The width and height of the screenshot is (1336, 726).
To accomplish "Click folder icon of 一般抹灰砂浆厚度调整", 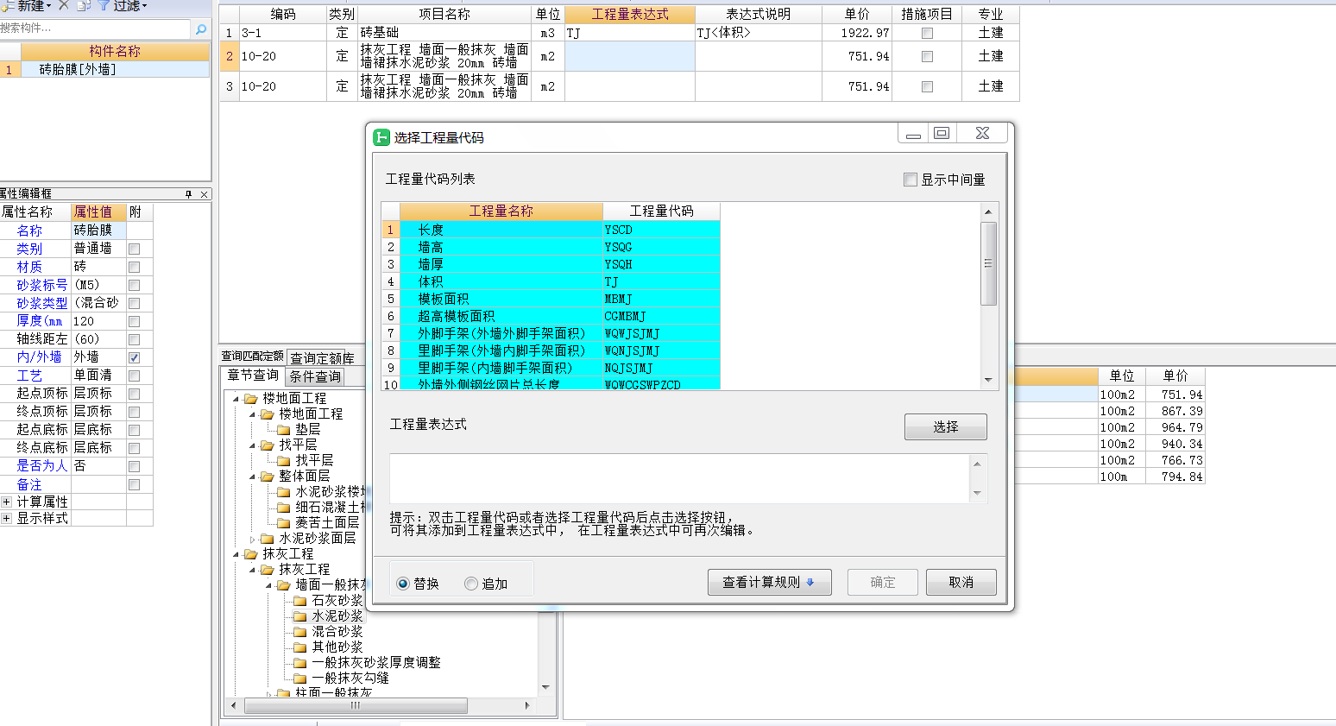I will click(300, 662).
